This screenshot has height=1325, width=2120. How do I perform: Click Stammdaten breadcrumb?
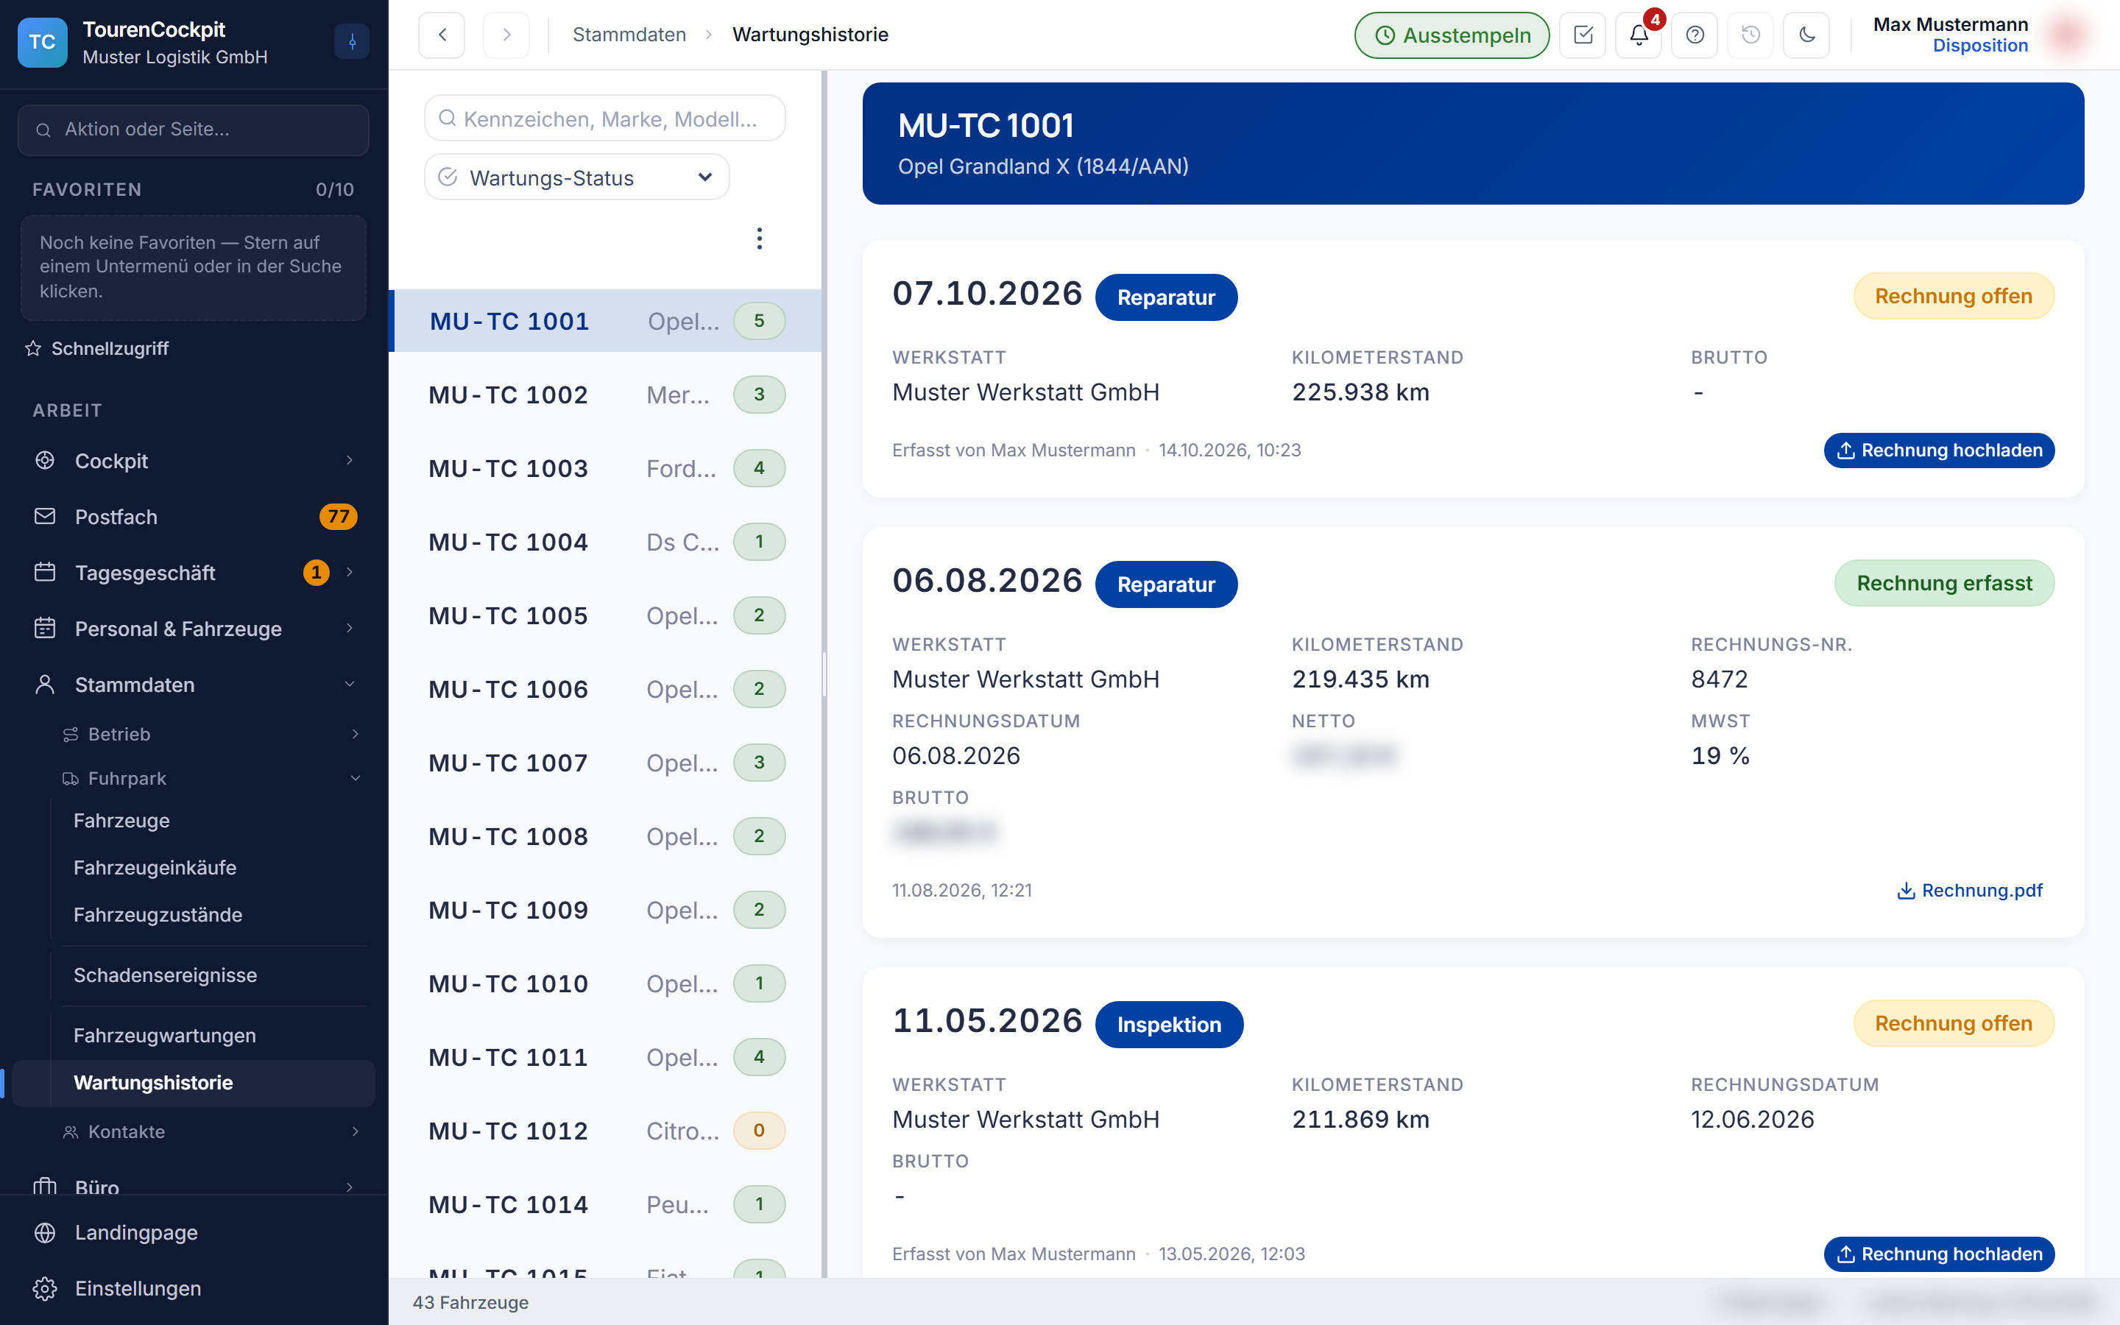click(x=629, y=35)
